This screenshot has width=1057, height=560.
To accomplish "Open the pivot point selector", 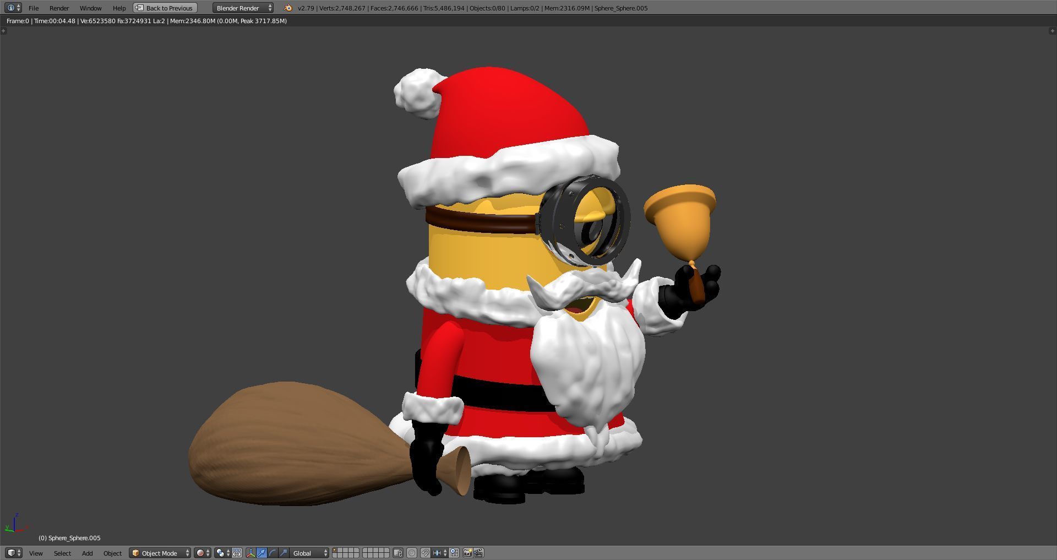I will pos(223,553).
